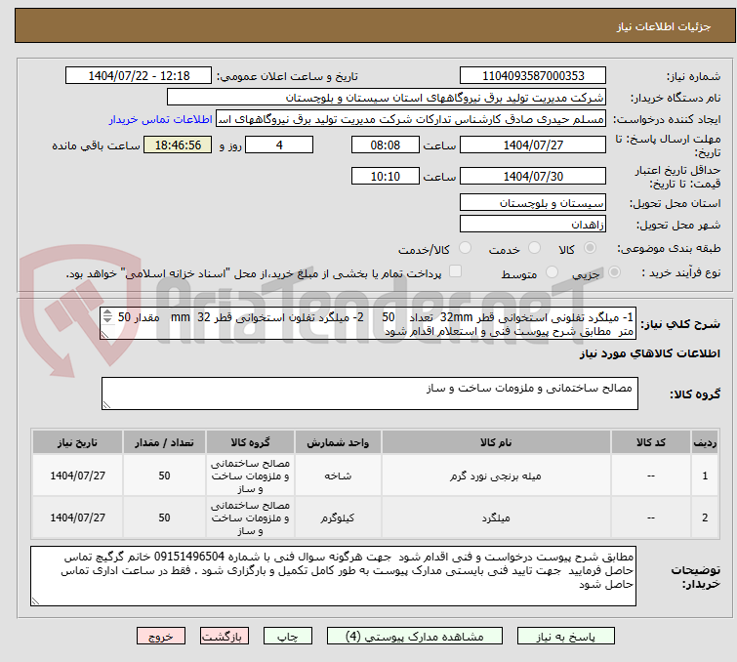Click the 'تعداد / مقدار' column header

click(164, 442)
